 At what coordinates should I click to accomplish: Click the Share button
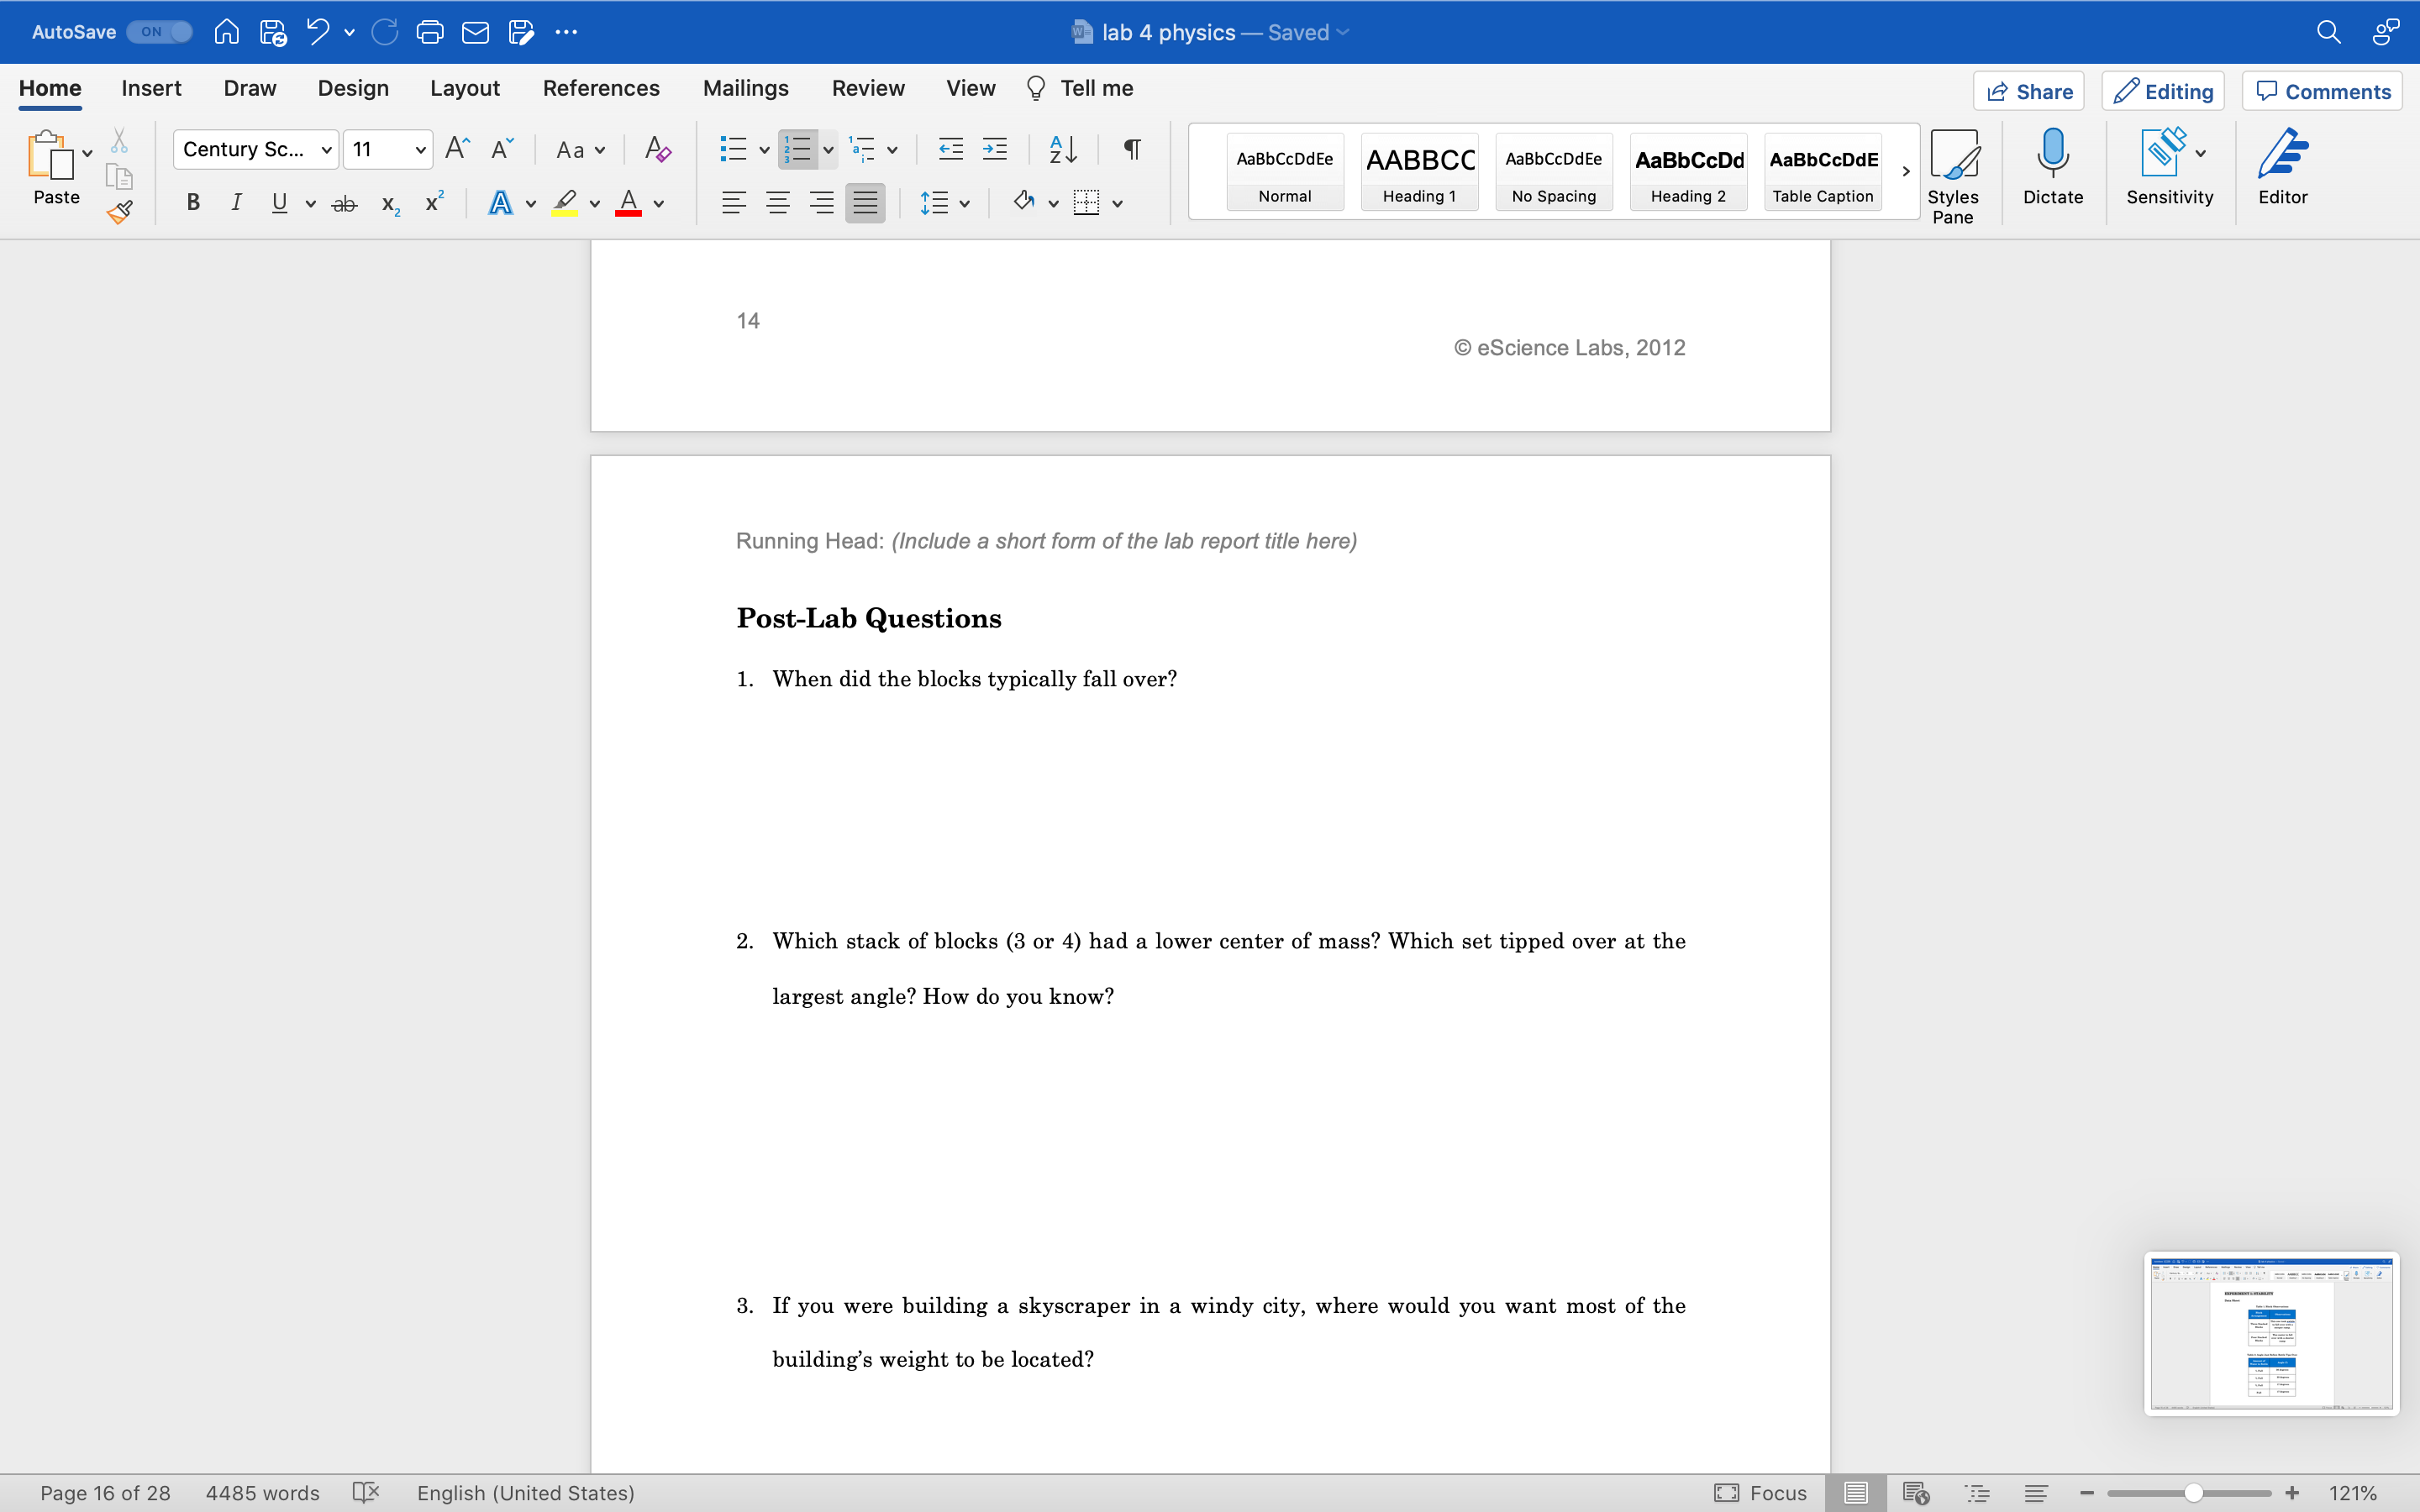2029,91
